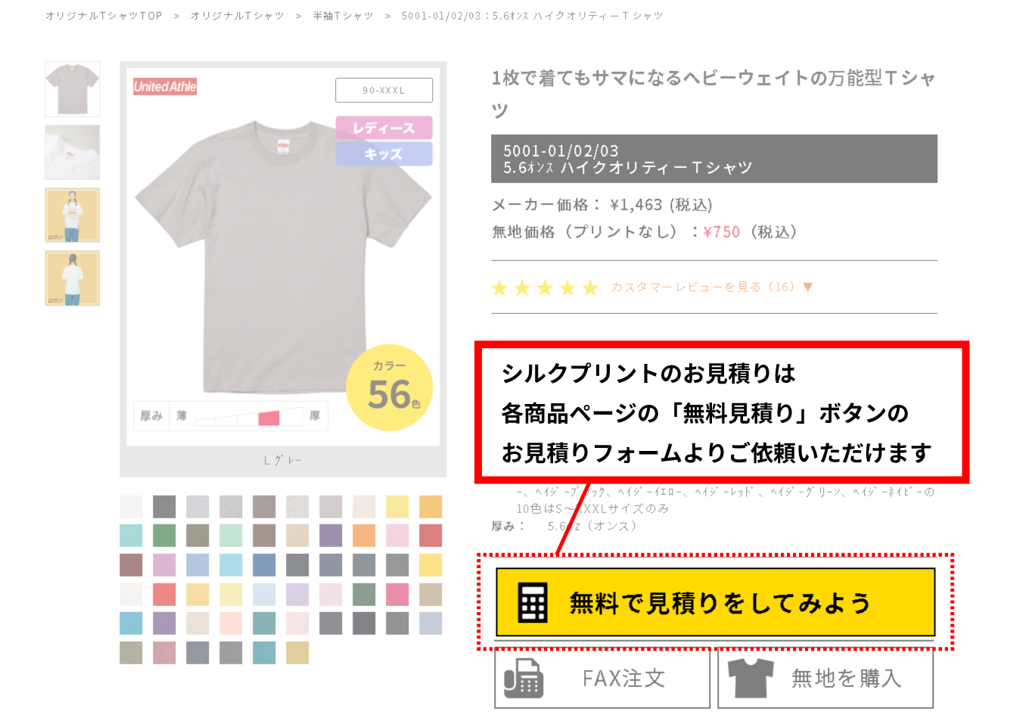Click the United Athle brand logo
The width and height of the screenshot is (1029, 715).
point(165,86)
